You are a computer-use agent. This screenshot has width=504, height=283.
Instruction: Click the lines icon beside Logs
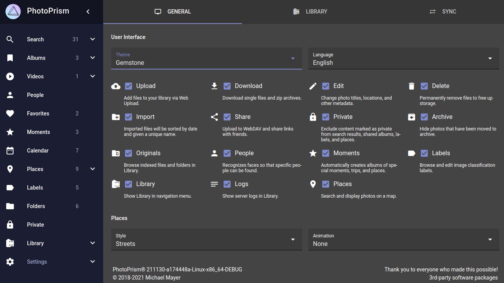click(215, 184)
